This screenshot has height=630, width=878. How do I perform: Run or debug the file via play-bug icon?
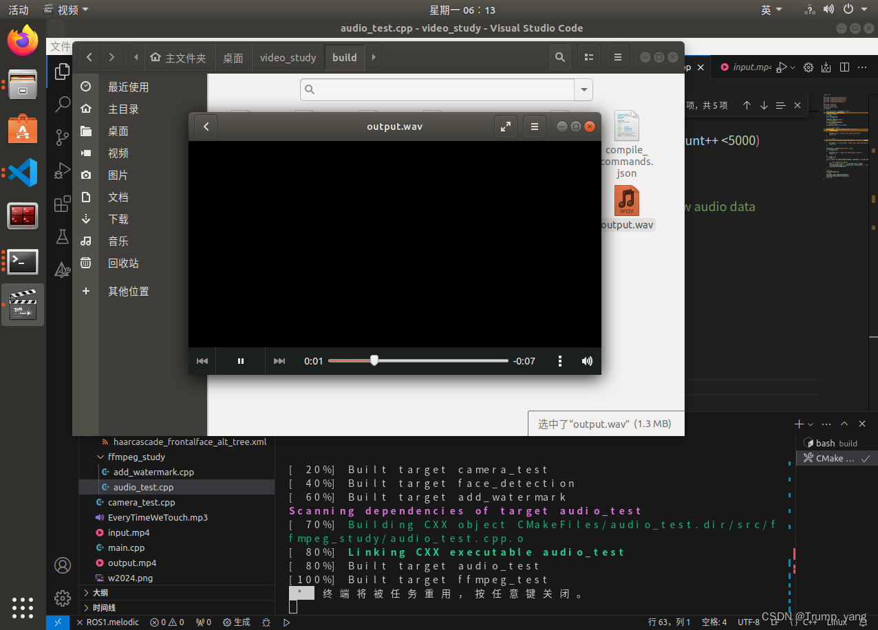pos(781,67)
